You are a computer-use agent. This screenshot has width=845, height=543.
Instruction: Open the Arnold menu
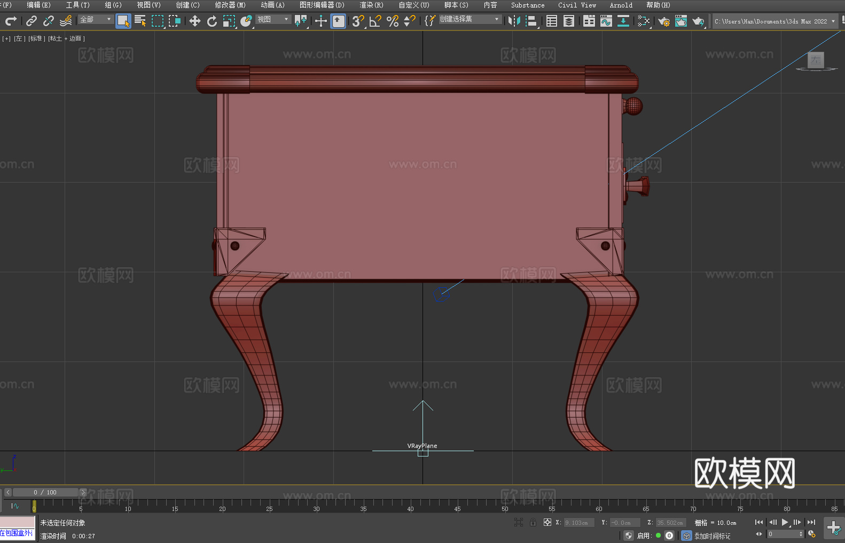[621, 5]
